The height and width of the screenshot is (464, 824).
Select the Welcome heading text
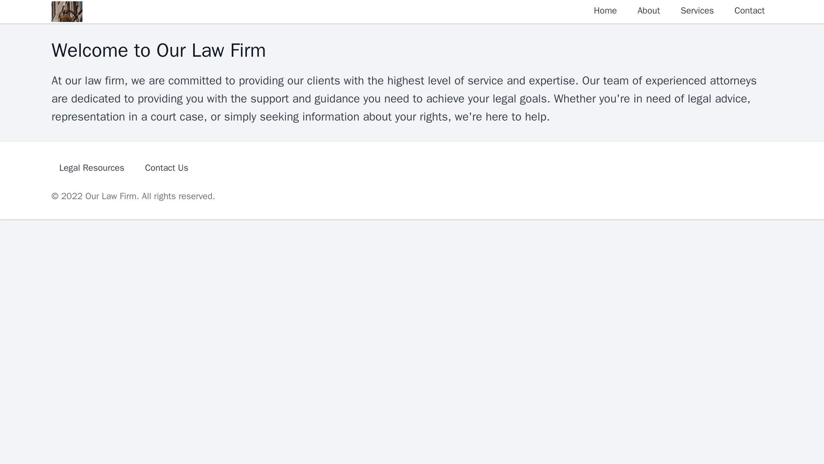pyautogui.click(x=158, y=50)
